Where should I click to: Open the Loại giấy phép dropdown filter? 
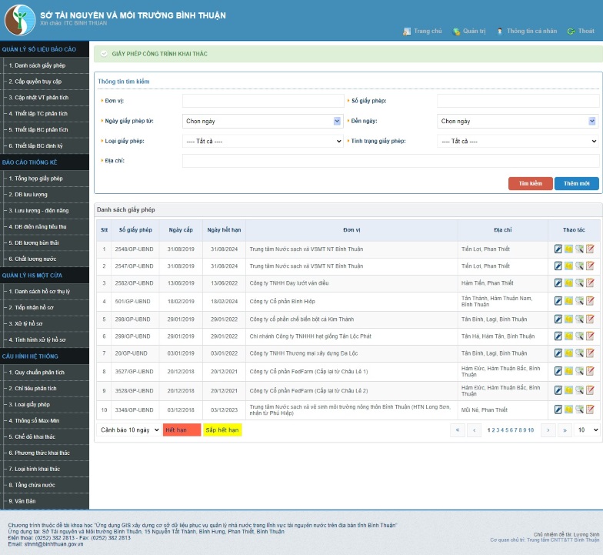pos(263,142)
